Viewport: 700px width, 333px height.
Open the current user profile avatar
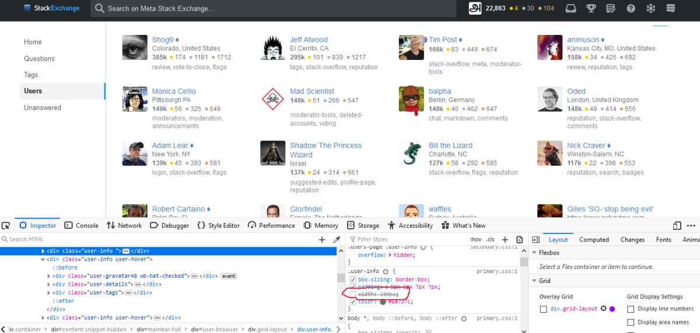[475, 8]
